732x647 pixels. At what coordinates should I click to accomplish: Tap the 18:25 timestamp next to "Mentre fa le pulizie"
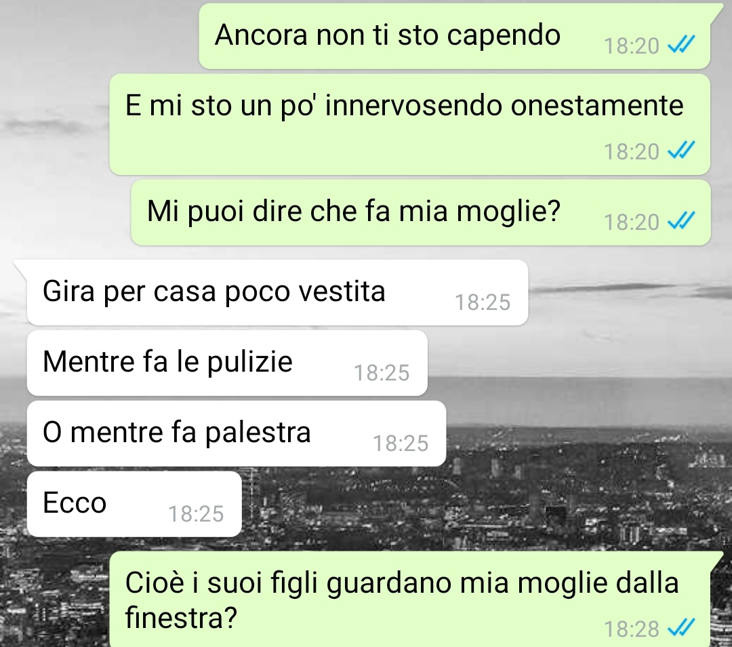[x=382, y=373]
